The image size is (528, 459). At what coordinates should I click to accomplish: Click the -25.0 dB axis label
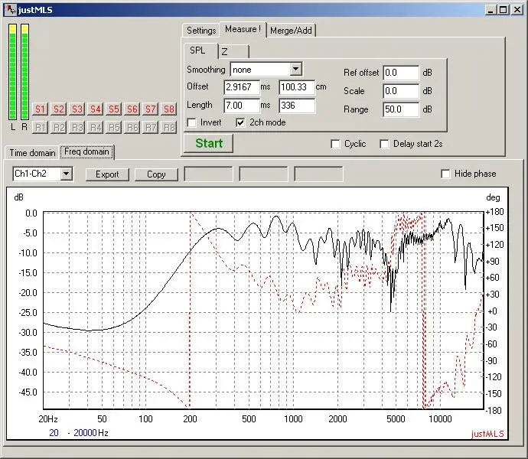(28, 313)
